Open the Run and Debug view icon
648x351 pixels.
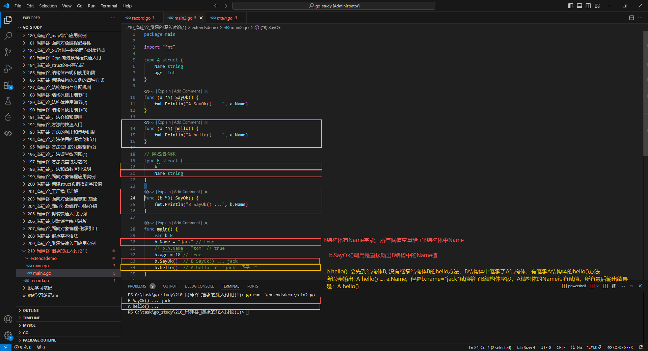tap(8, 69)
